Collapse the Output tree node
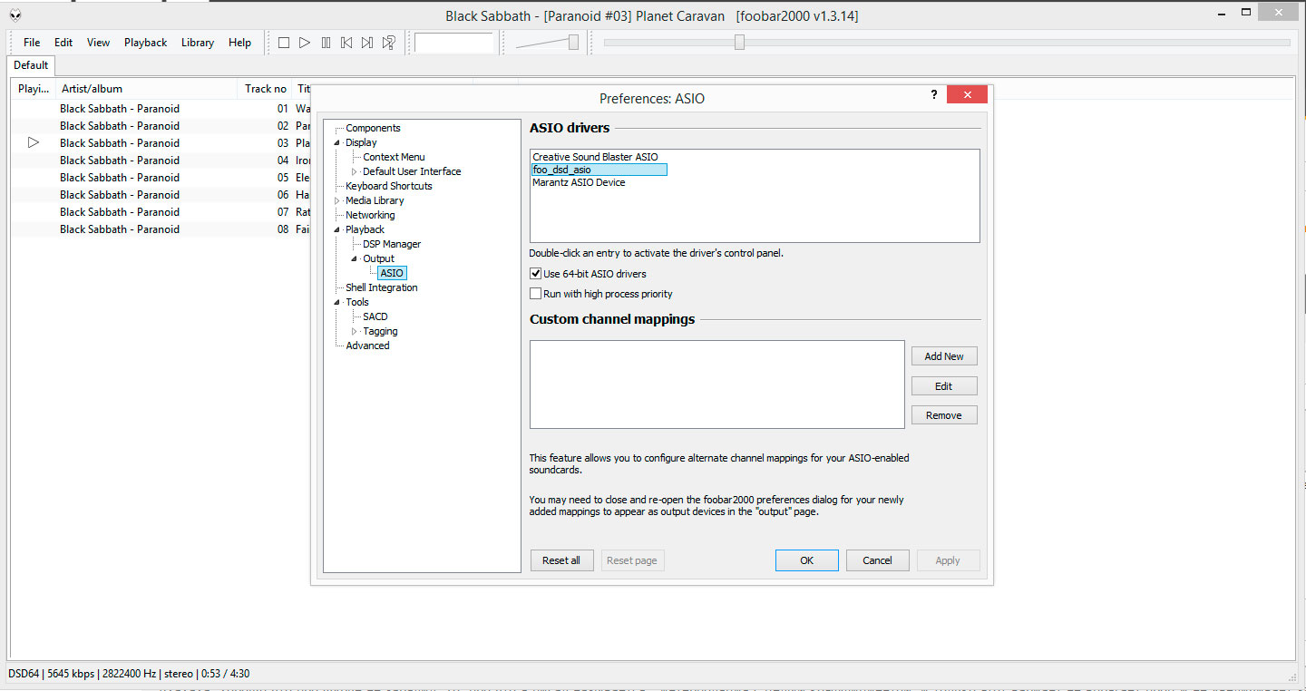Screen dimensions: 1306x691 pyautogui.click(x=355, y=258)
